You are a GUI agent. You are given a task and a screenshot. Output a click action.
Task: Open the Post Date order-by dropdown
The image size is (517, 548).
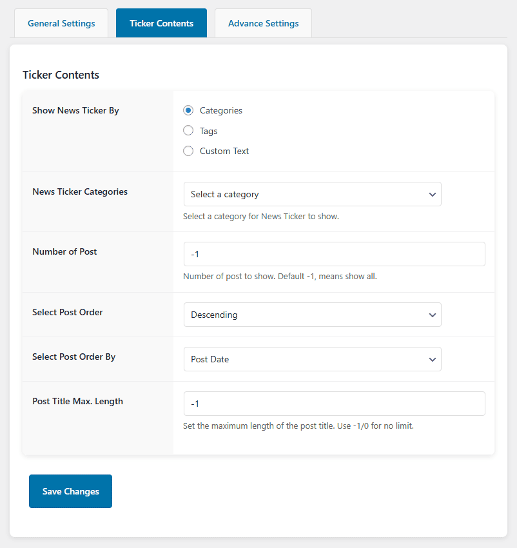click(x=312, y=359)
